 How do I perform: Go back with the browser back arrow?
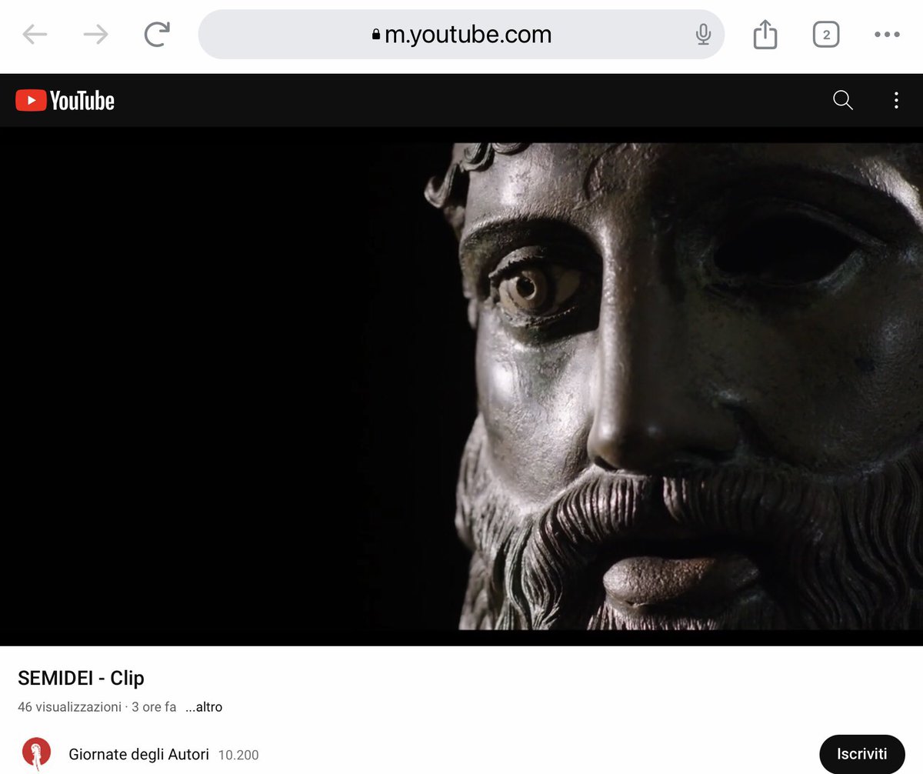[35, 35]
